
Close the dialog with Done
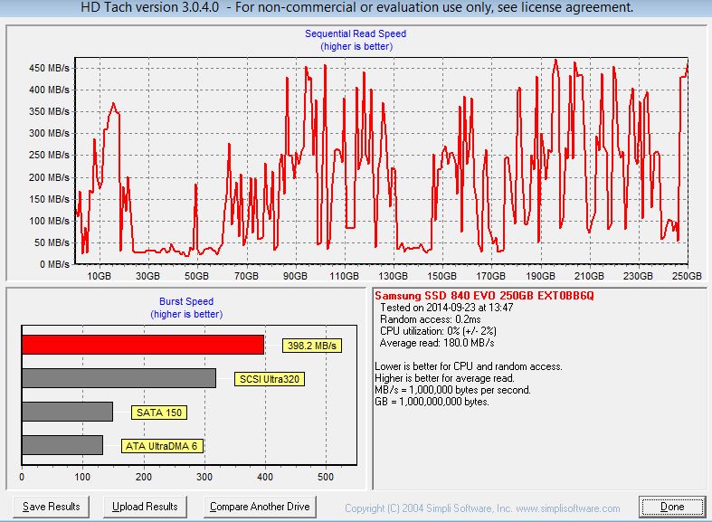point(672,507)
